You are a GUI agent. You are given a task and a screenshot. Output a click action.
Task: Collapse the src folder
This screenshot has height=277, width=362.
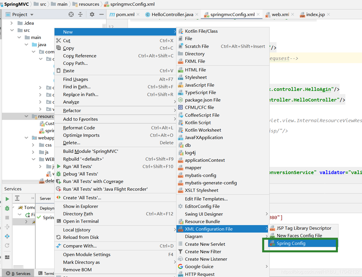pos(12,30)
